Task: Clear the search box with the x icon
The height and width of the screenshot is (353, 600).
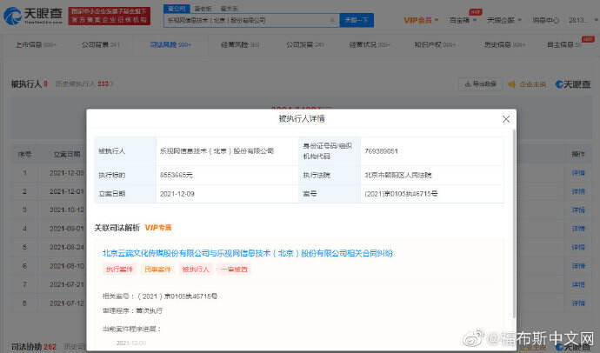Action: tap(332, 20)
